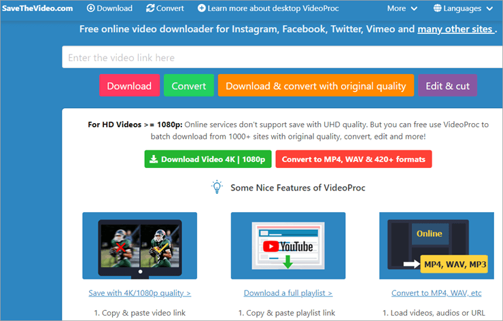Open the Download nav item

pos(109,8)
